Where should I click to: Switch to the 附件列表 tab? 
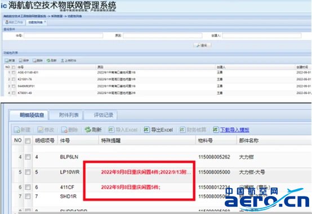(x=69, y=115)
